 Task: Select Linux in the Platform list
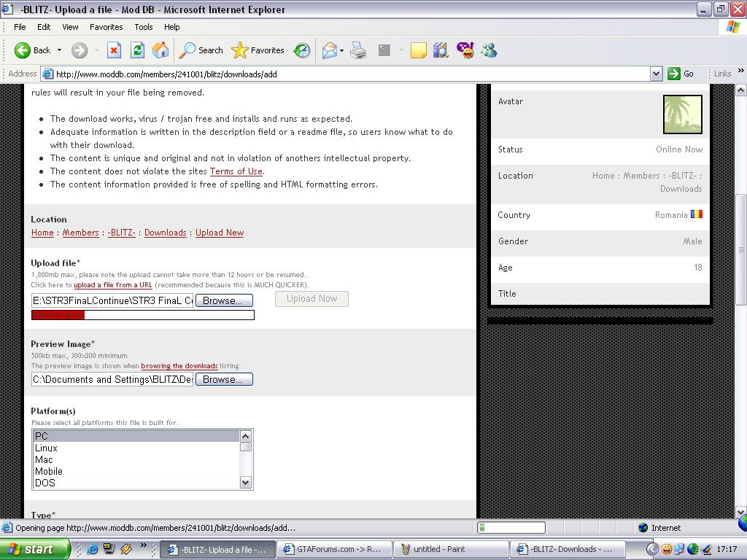point(46,448)
